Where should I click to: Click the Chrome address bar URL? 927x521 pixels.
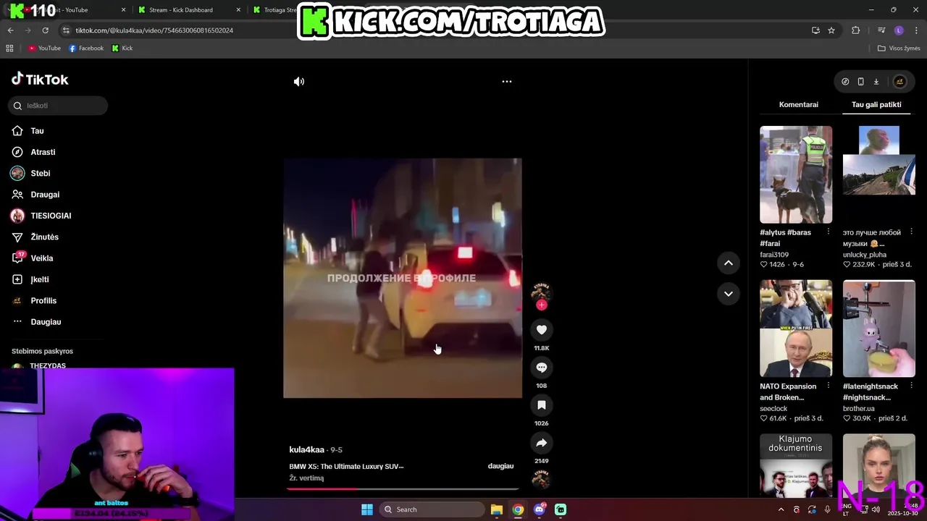pos(154,30)
